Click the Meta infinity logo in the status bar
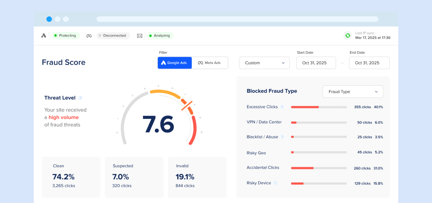 [x=89, y=36]
